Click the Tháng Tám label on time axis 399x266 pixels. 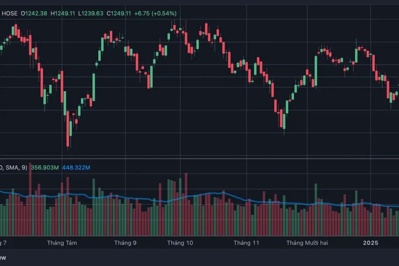click(62, 243)
